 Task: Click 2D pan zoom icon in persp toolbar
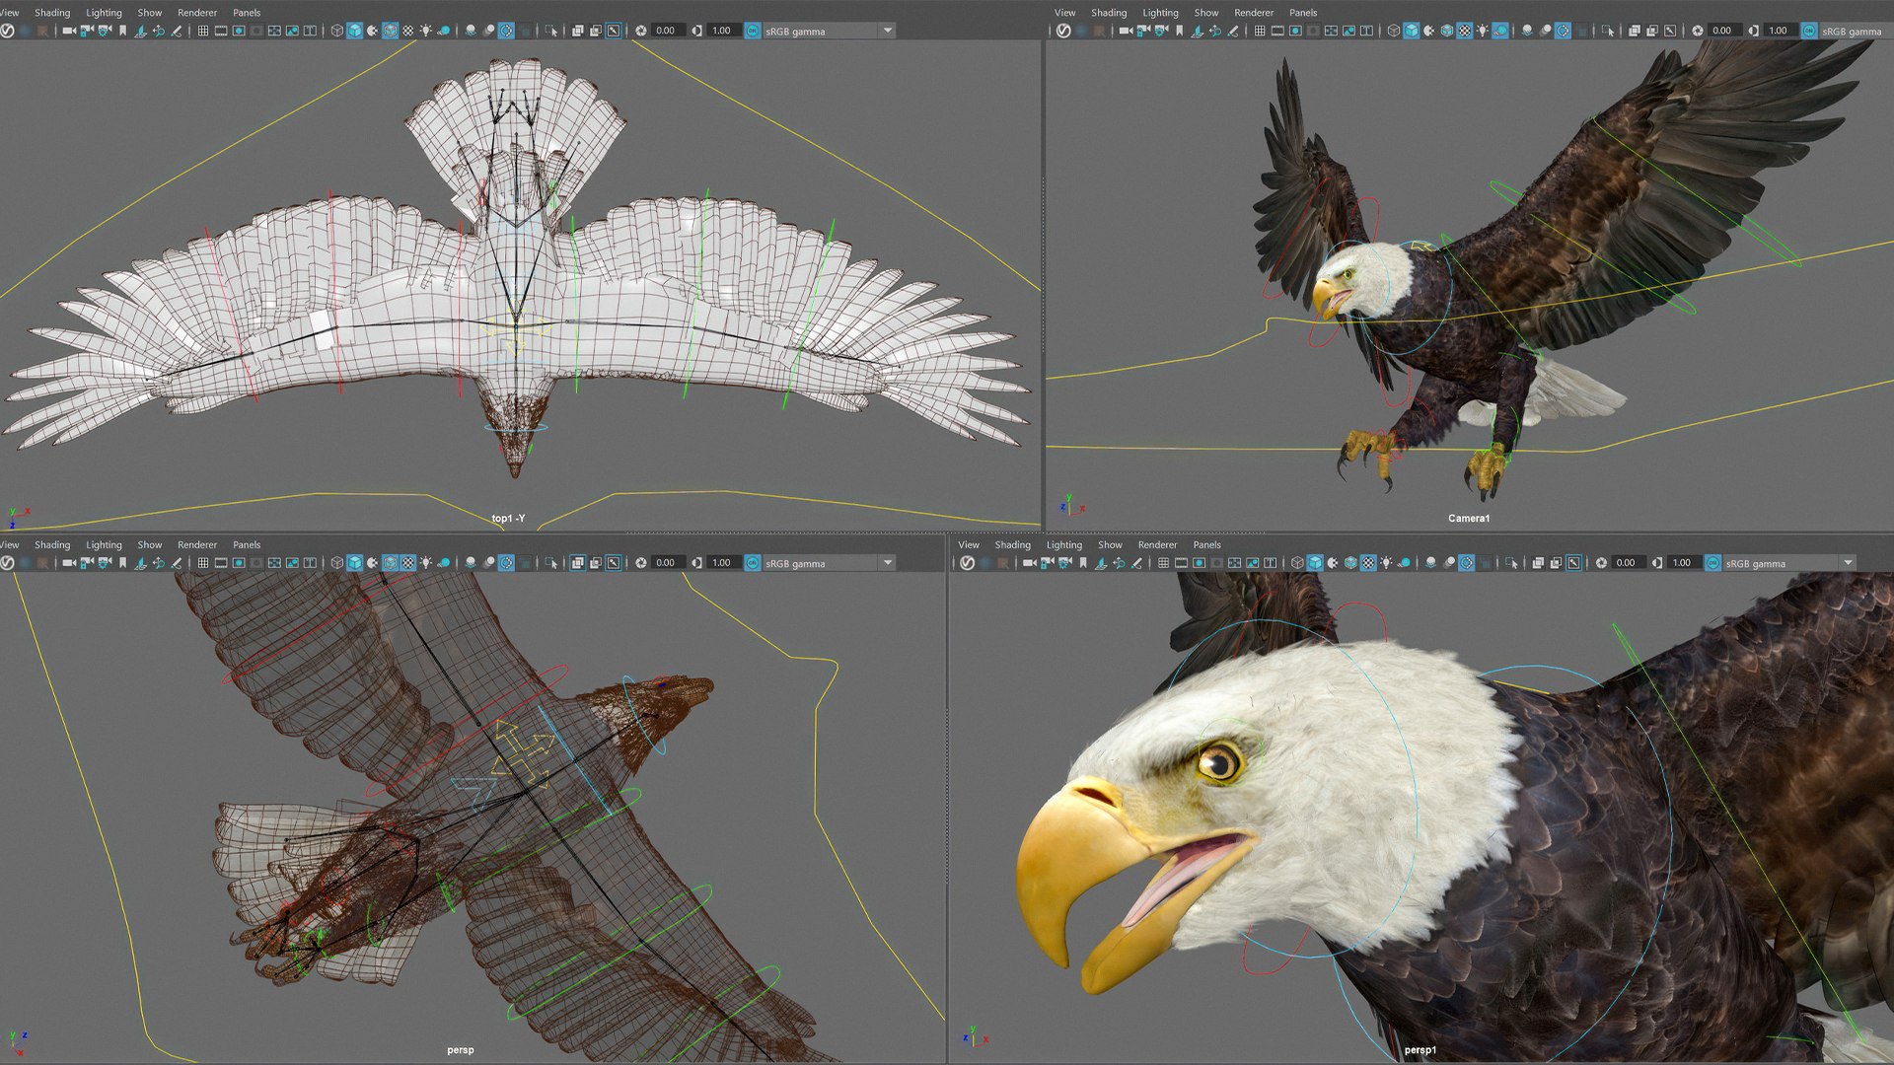[158, 563]
